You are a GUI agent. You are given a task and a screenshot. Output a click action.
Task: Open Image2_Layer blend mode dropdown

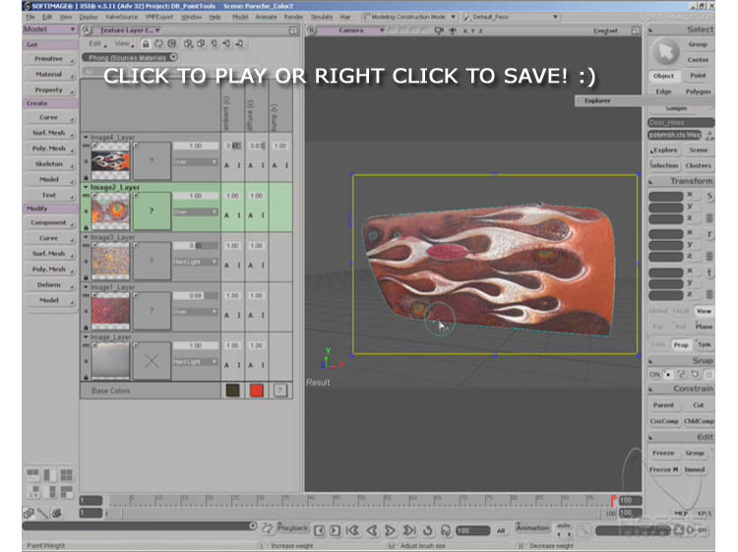click(195, 212)
